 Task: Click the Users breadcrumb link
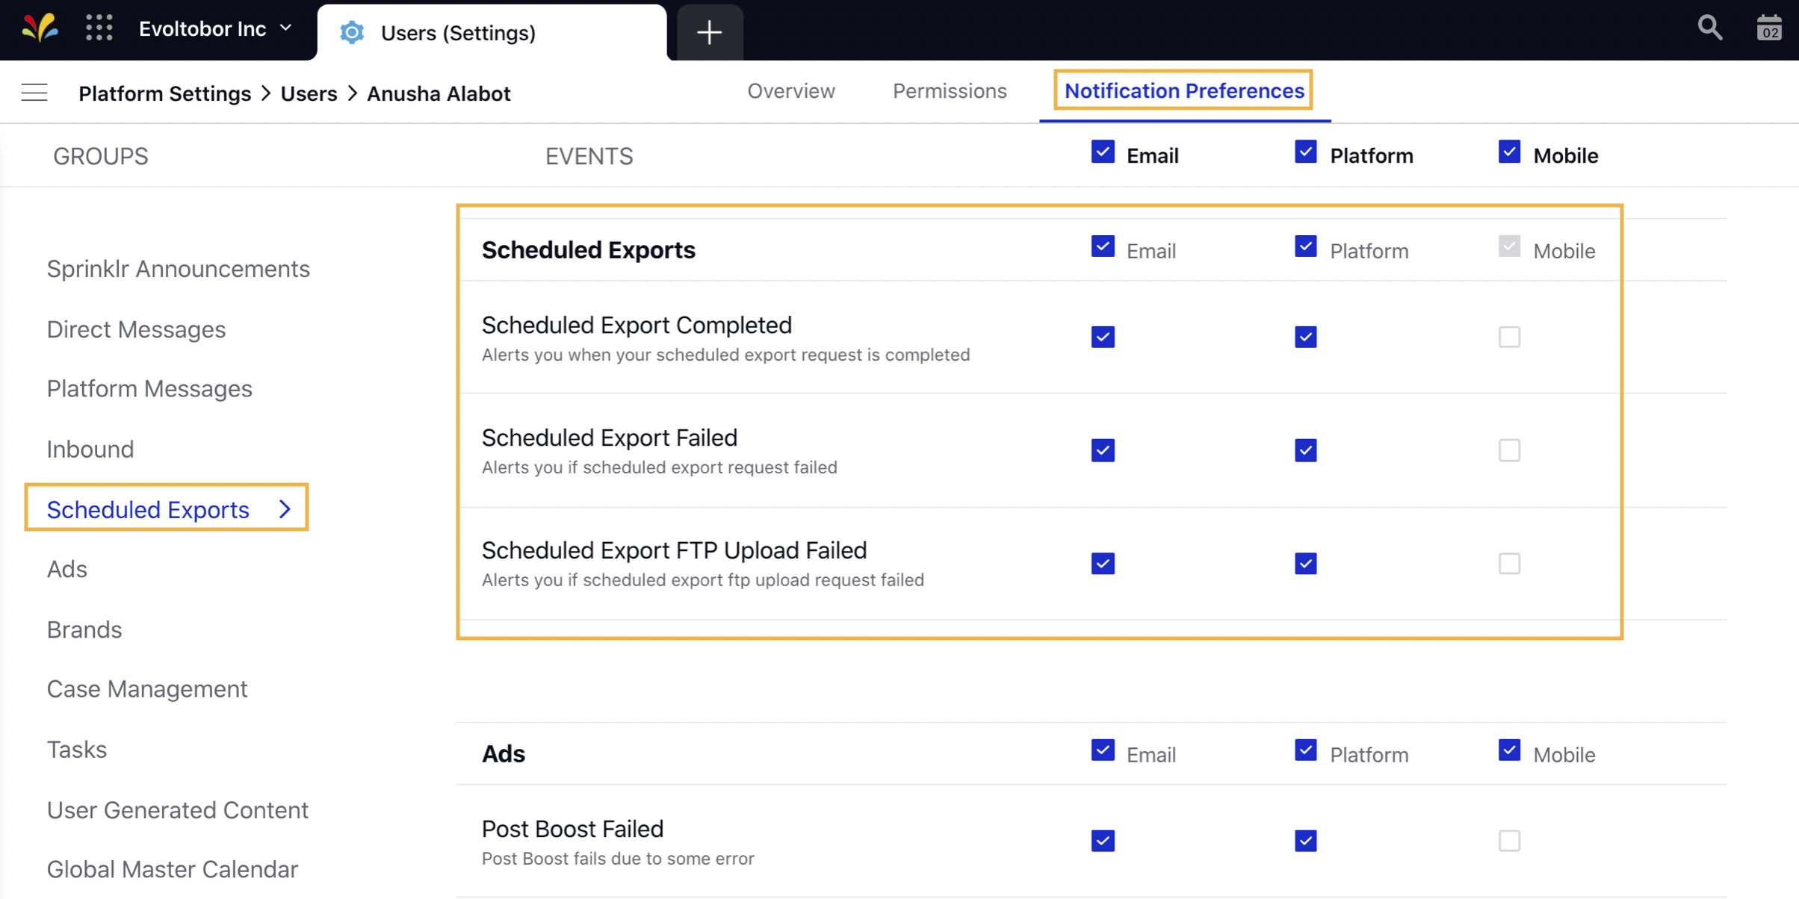(x=310, y=93)
